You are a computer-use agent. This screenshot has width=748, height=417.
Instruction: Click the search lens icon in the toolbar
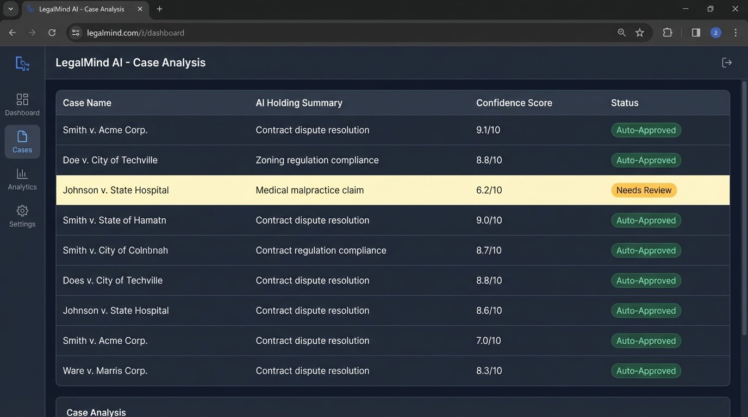621,33
